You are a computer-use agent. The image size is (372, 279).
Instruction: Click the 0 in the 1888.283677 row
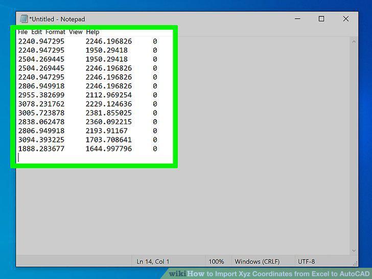coord(155,149)
